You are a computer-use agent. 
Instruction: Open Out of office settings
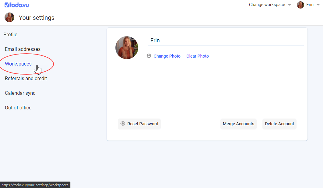(x=18, y=108)
